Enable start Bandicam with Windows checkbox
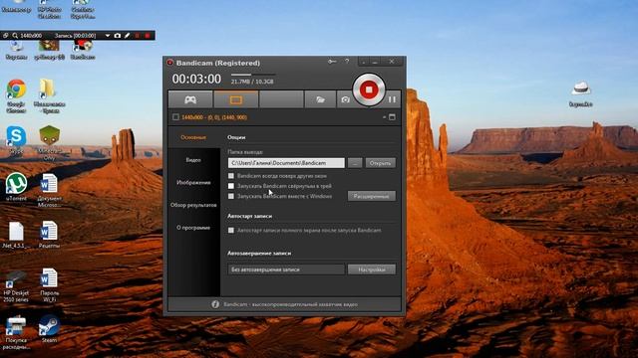Image resolution: width=638 pixels, height=358 pixels. pos(231,196)
